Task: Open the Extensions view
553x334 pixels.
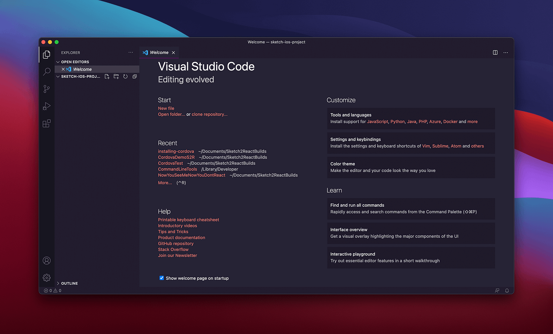Action: point(47,123)
